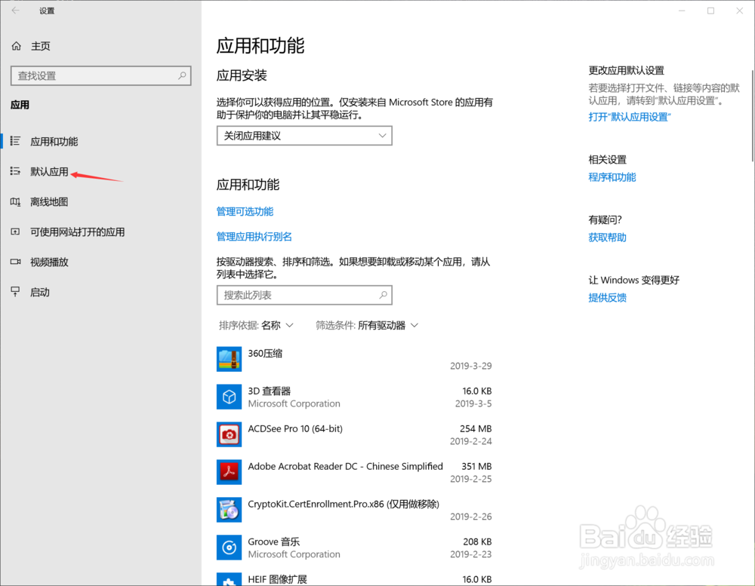The height and width of the screenshot is (586, 755).
Task: Focus the 查找设置 search field
Action: 100,75
